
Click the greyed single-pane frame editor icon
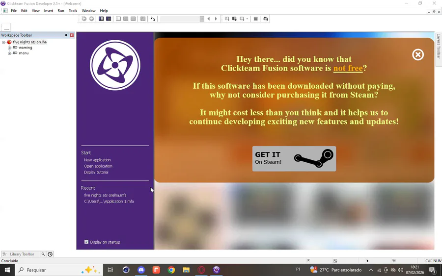click(118, 19)
